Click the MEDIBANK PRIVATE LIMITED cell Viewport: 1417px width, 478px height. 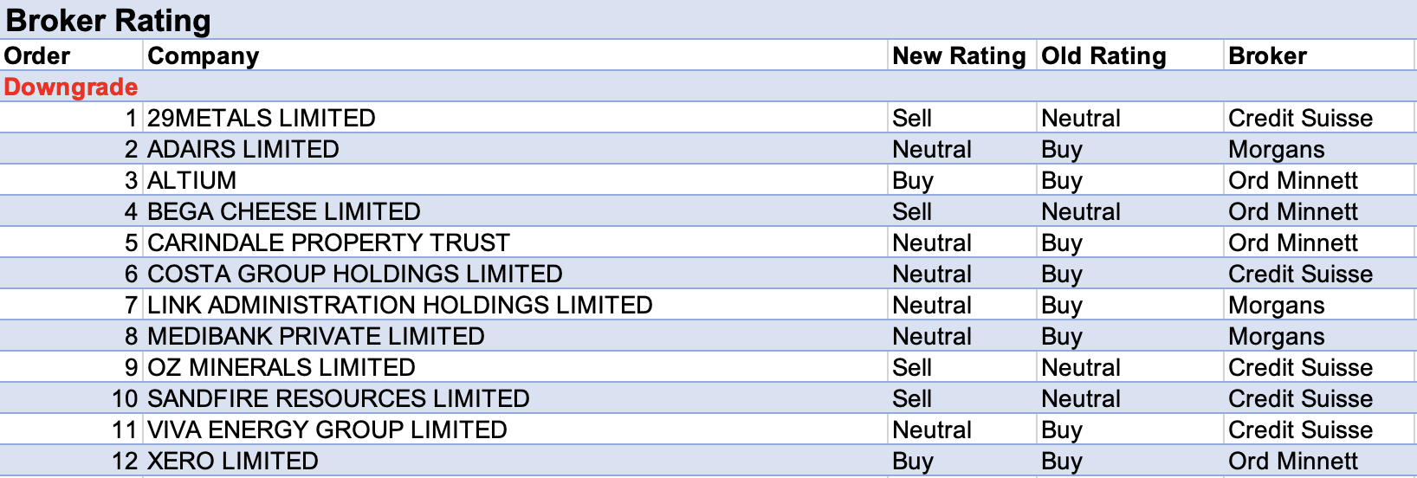pyautogui.click(x=316, y=337)
